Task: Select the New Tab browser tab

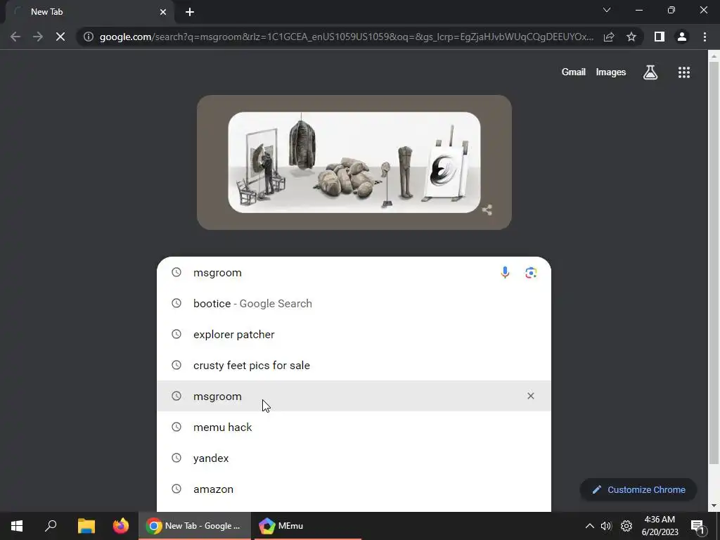Action: coord(90,13)
